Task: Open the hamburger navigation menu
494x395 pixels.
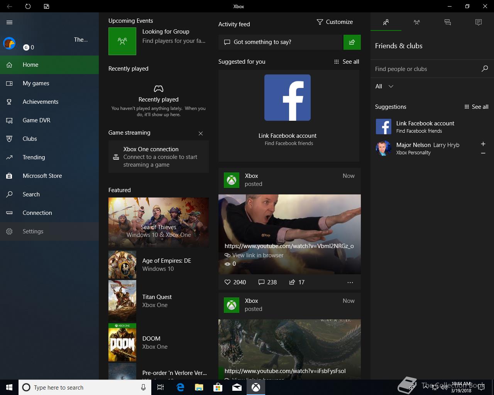Action: [x=10, y=22]
